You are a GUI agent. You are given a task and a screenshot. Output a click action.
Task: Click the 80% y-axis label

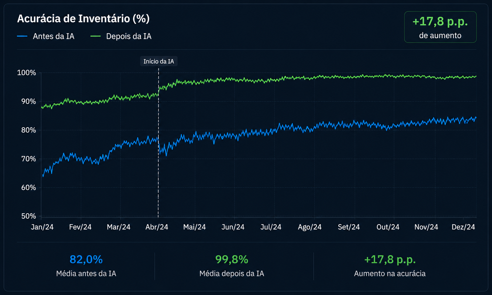pyautogui.click(x=29, y=130)
